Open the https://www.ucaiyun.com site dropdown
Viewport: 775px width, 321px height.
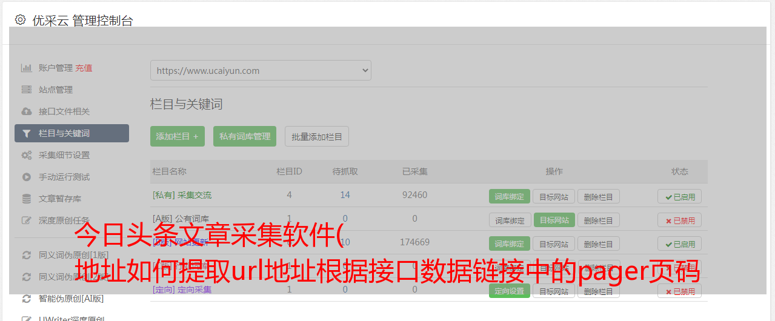(x=261, y=70)
